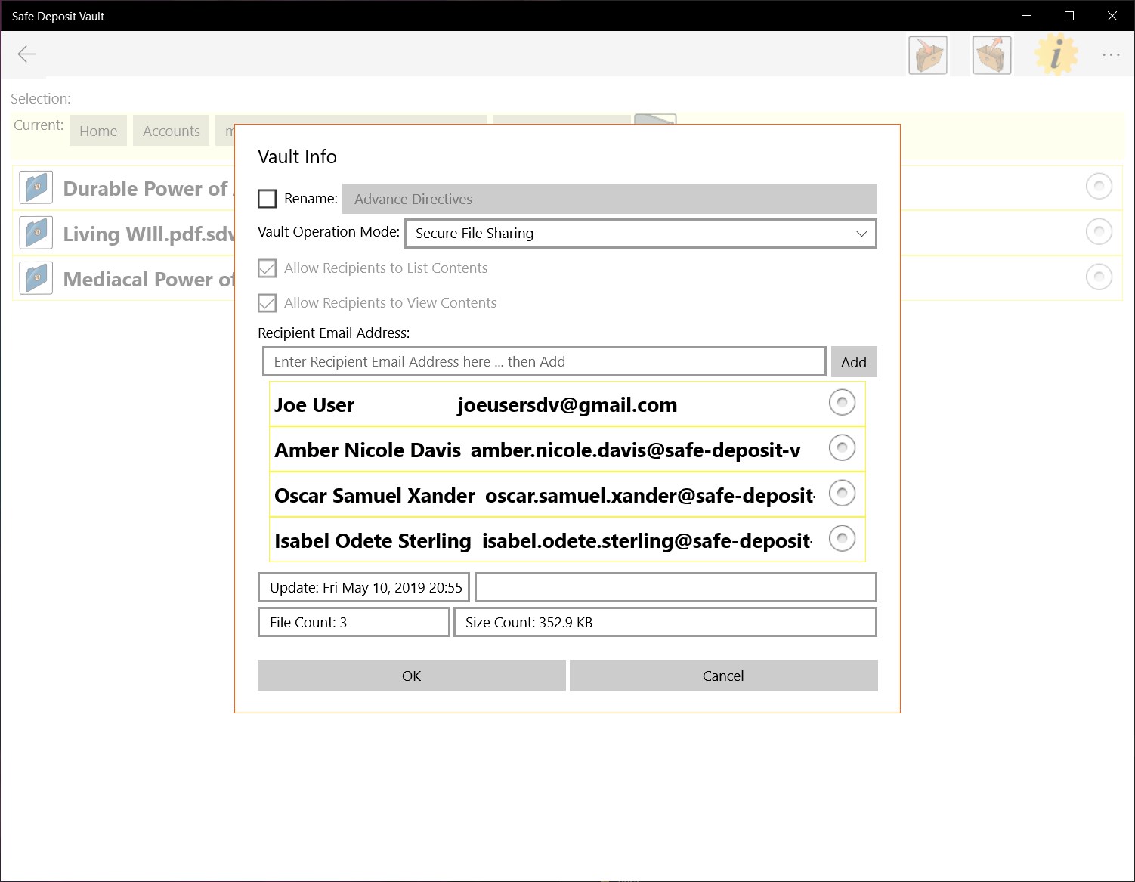This screenshot has width=1135, height=882.
Task: Click the Size Count: 352.9 KB field
Action: [x=665, y=622]
